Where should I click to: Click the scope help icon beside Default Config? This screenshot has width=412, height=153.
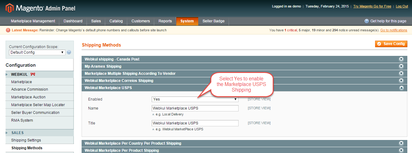[x=69, y=52]
